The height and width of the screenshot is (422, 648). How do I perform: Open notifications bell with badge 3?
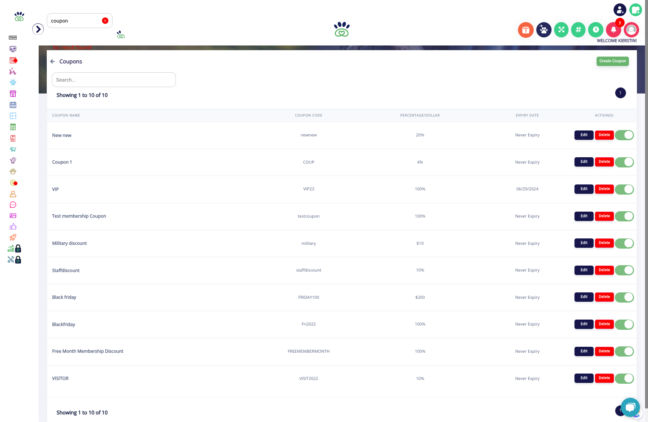[x=614, y=30]
